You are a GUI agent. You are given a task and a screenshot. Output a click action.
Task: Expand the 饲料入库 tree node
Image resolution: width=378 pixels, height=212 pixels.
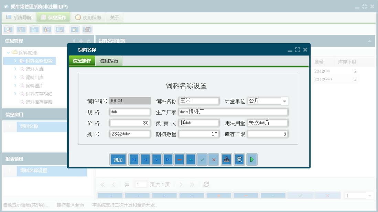[x=15, y=69]
